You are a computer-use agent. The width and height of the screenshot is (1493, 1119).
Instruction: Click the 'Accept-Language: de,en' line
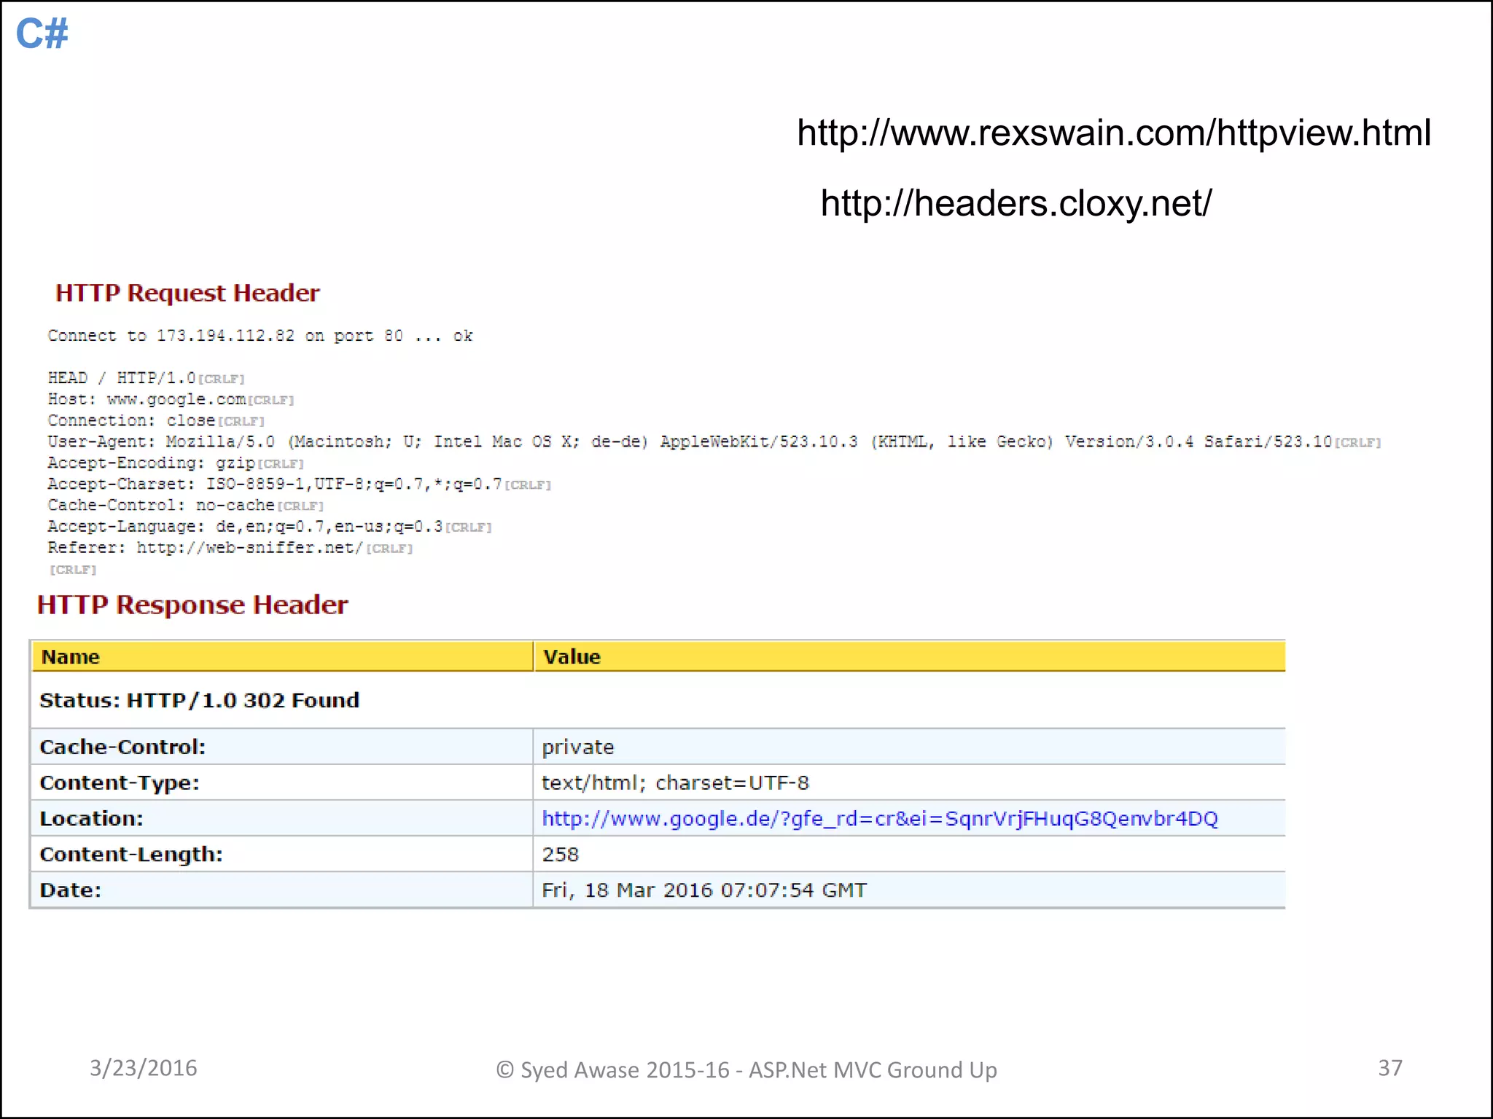[270, 526]
